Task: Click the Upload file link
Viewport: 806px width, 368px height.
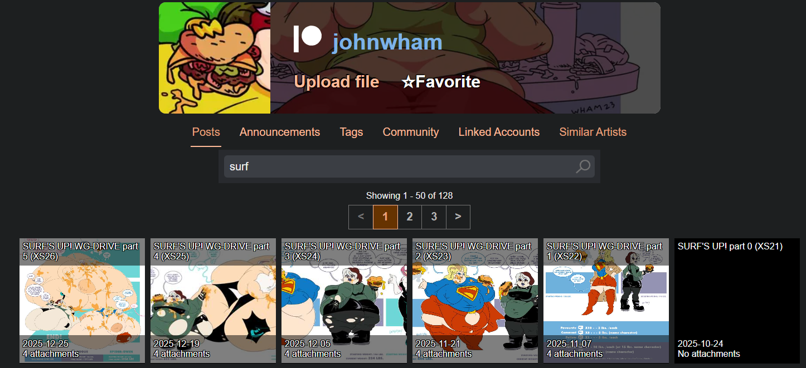Action: point(336,82)
